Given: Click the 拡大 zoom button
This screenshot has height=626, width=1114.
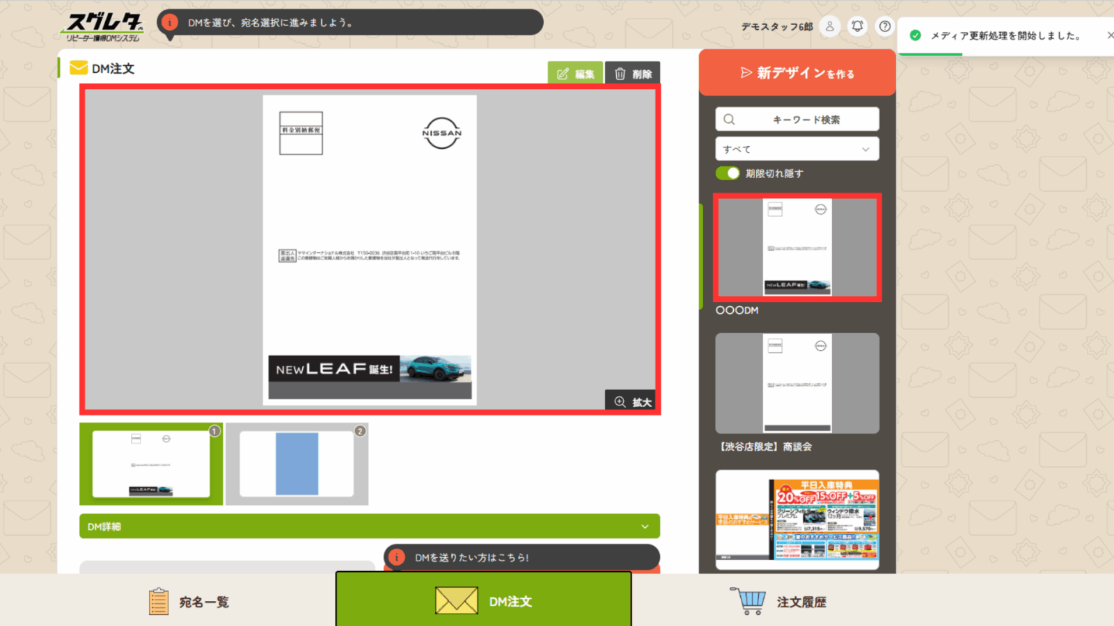Looking at the screenshot, I should (x=631, y=402).
